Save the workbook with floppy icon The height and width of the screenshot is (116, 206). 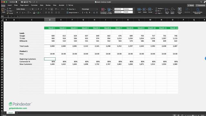[x=24, y=2]
